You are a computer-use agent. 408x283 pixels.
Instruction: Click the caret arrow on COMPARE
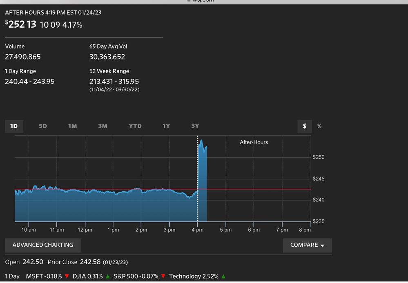tap(322, 245)
